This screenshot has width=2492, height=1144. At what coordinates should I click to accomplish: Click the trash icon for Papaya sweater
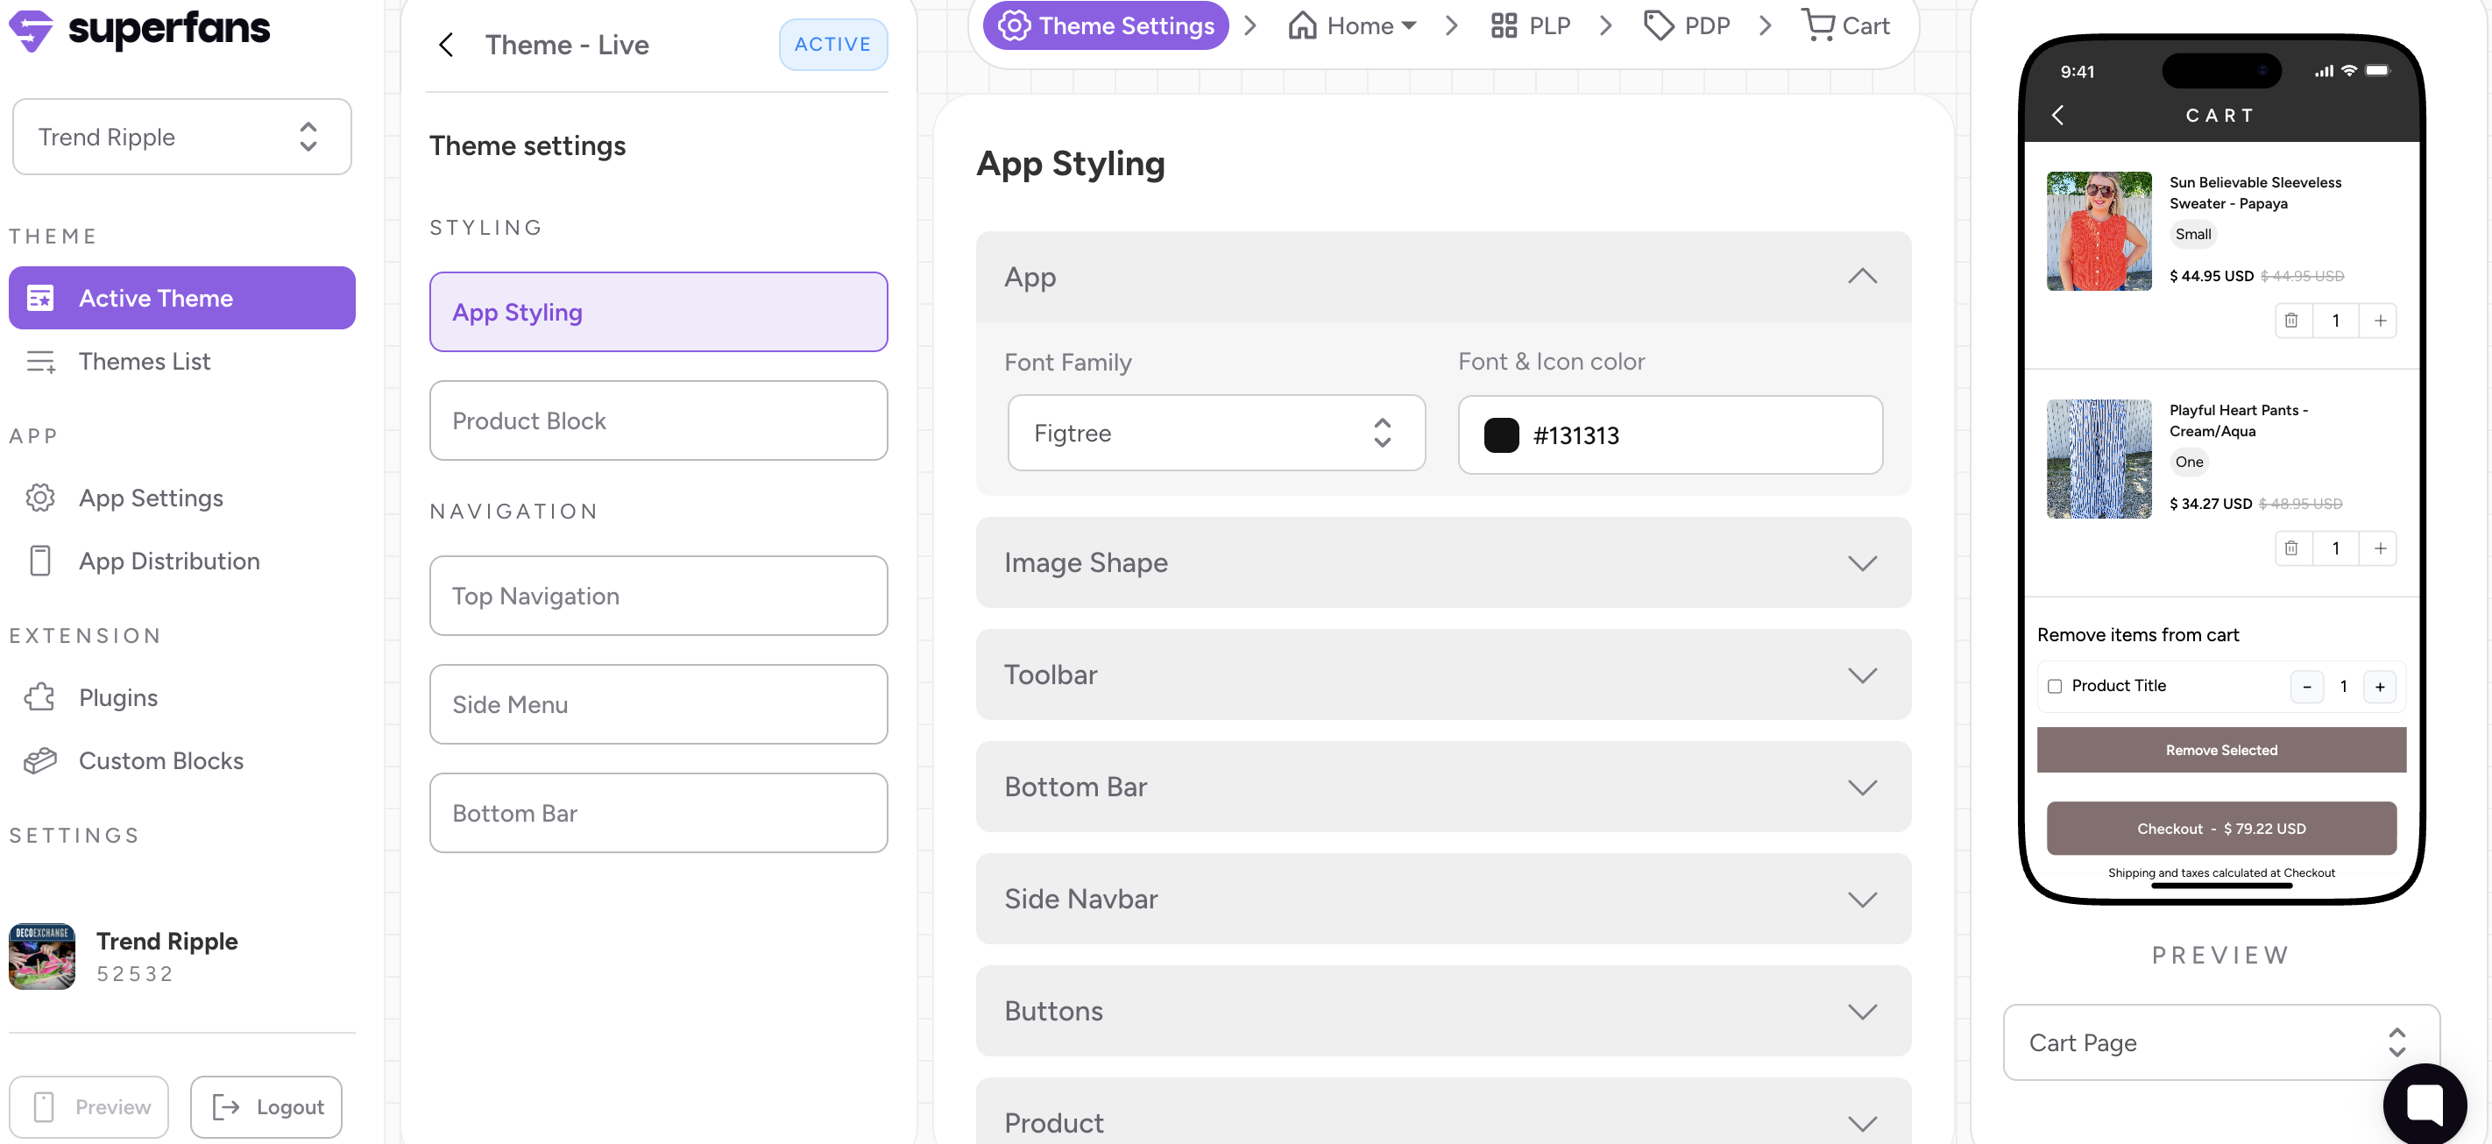[2290, 320]
